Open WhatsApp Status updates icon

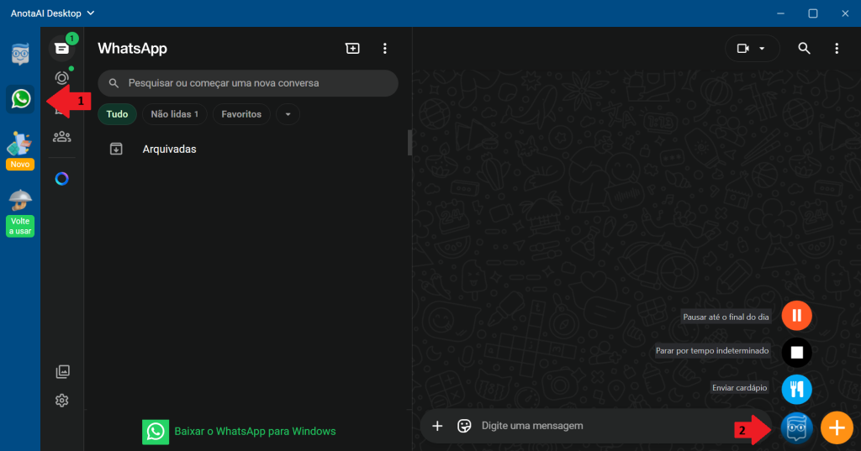point(61,78)
